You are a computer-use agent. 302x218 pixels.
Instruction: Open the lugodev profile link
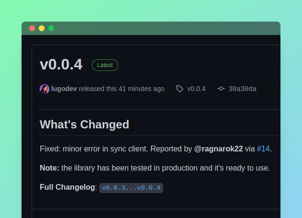pos(64,89)
